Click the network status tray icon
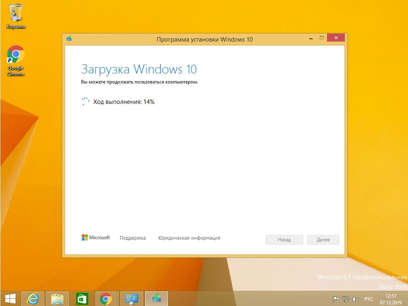Screen dimensions: 408x306 tap(345, 299)
